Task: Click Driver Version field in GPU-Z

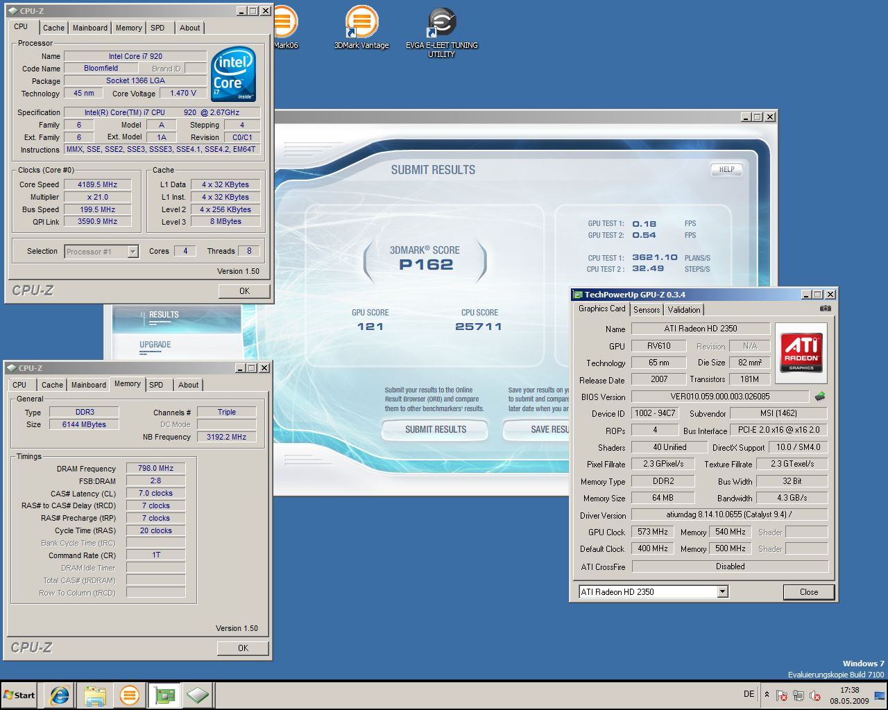Action: (730, 514)
